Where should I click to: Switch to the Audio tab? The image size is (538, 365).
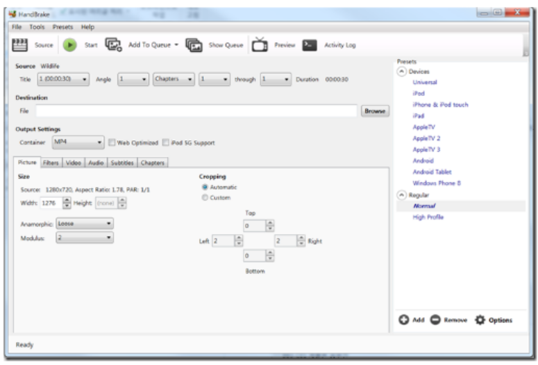96,163
